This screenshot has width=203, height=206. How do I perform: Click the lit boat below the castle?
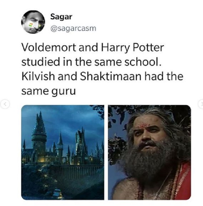click(57, 193)
